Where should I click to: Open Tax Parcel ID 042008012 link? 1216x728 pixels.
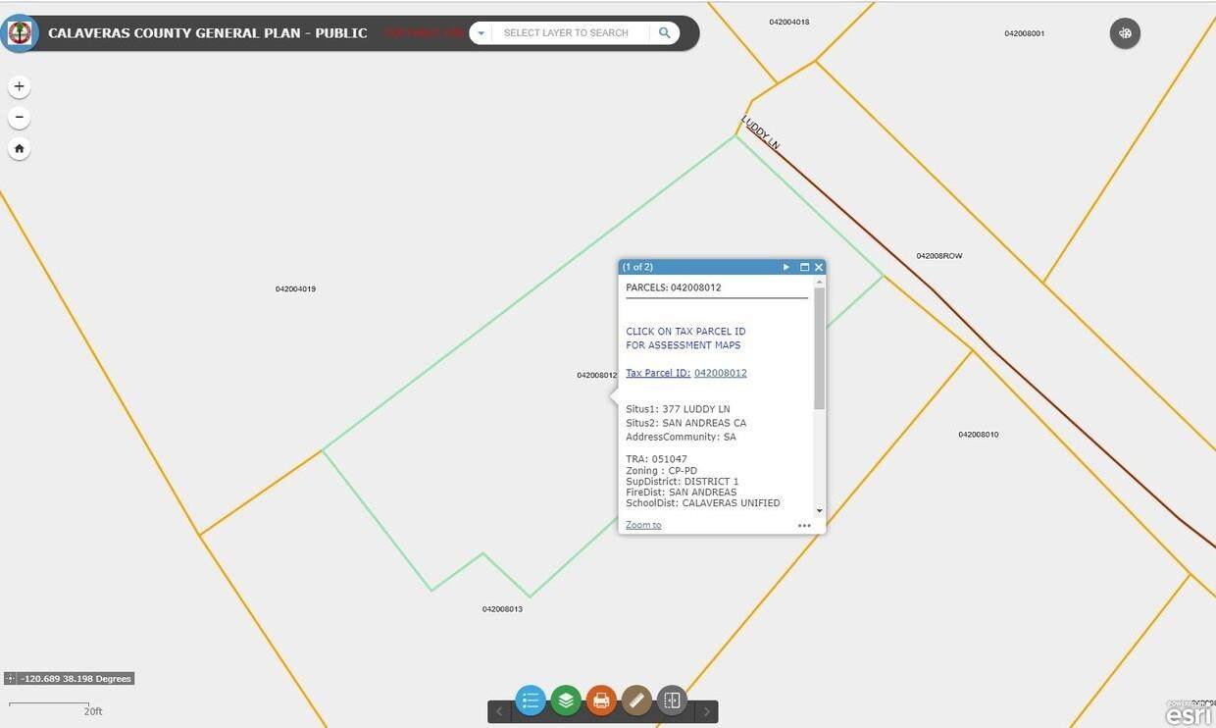720,373
